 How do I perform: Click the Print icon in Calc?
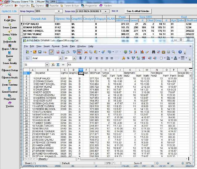(x=63, y=52)
